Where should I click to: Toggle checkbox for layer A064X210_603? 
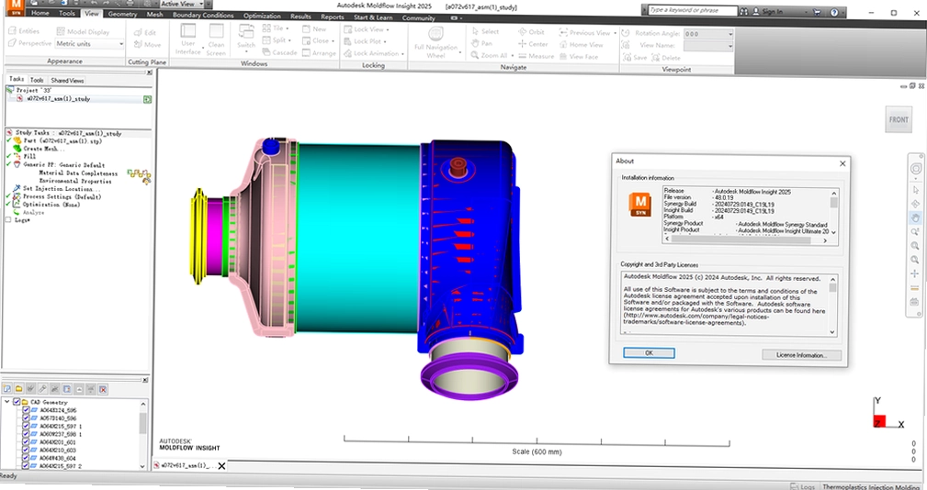point(26,450)
